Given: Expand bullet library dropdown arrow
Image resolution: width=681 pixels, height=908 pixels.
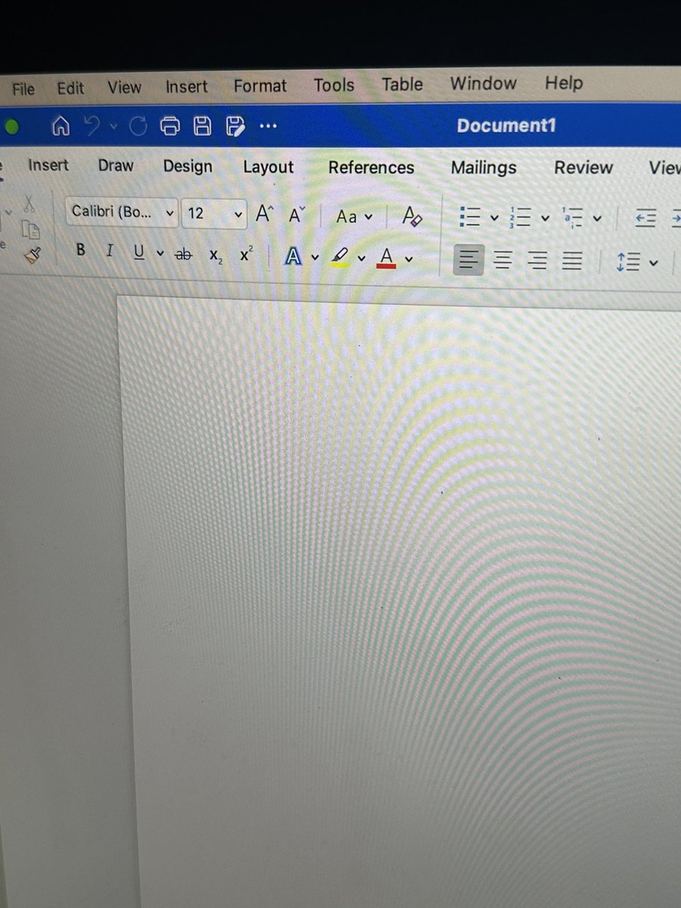Looking at the screenshot, I should click(x=494, y=218).
